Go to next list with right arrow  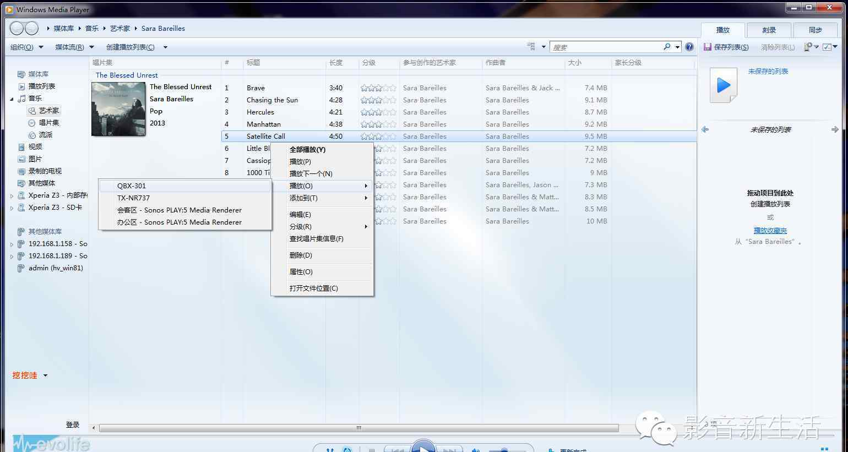835,129
